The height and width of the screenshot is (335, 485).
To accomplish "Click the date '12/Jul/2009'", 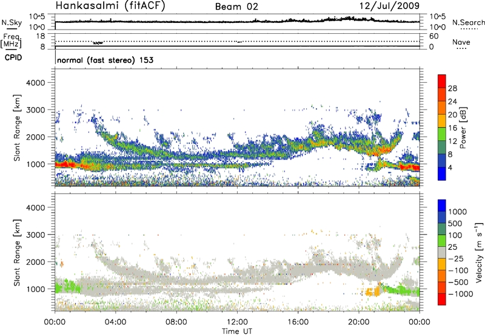I will pos(389,5).
